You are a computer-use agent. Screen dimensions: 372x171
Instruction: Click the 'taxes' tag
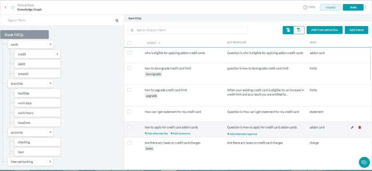(149, 149)
